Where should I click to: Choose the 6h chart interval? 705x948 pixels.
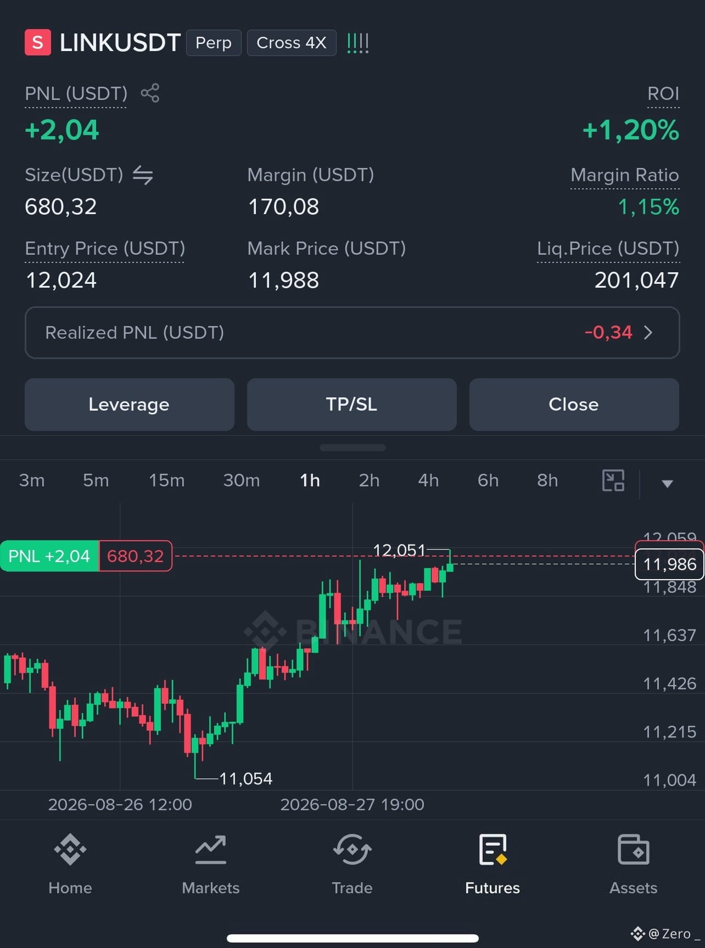click(488, 480)
